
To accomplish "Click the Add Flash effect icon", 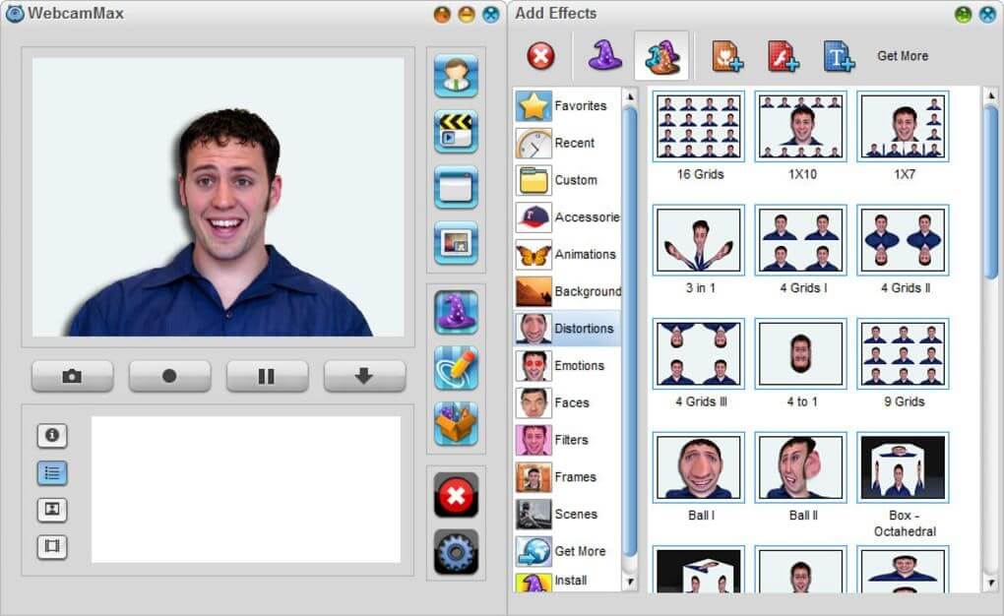I will tap(782, 55).
